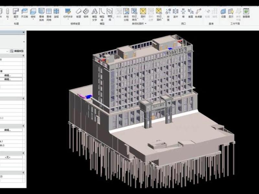Open the Roof (屋顶) dropdown arrow
This screenshot has width=259, height=194.
pos(16,19)
